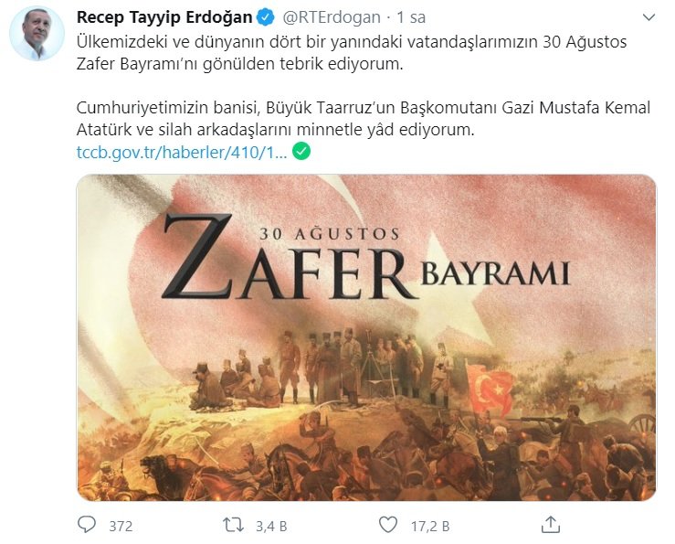Image resolution: width=675 pixels, height=544 pixels.
Task: Click the 17,2 B likes count
Action: click(430, 527)
